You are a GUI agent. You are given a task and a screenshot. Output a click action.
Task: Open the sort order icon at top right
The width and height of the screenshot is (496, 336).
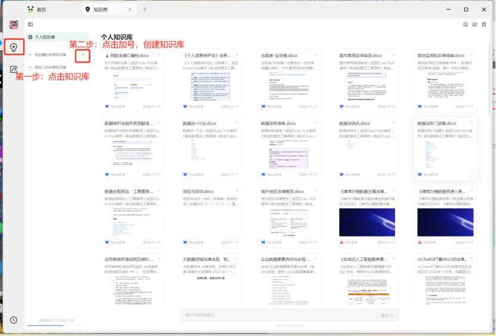pos(475,24)
